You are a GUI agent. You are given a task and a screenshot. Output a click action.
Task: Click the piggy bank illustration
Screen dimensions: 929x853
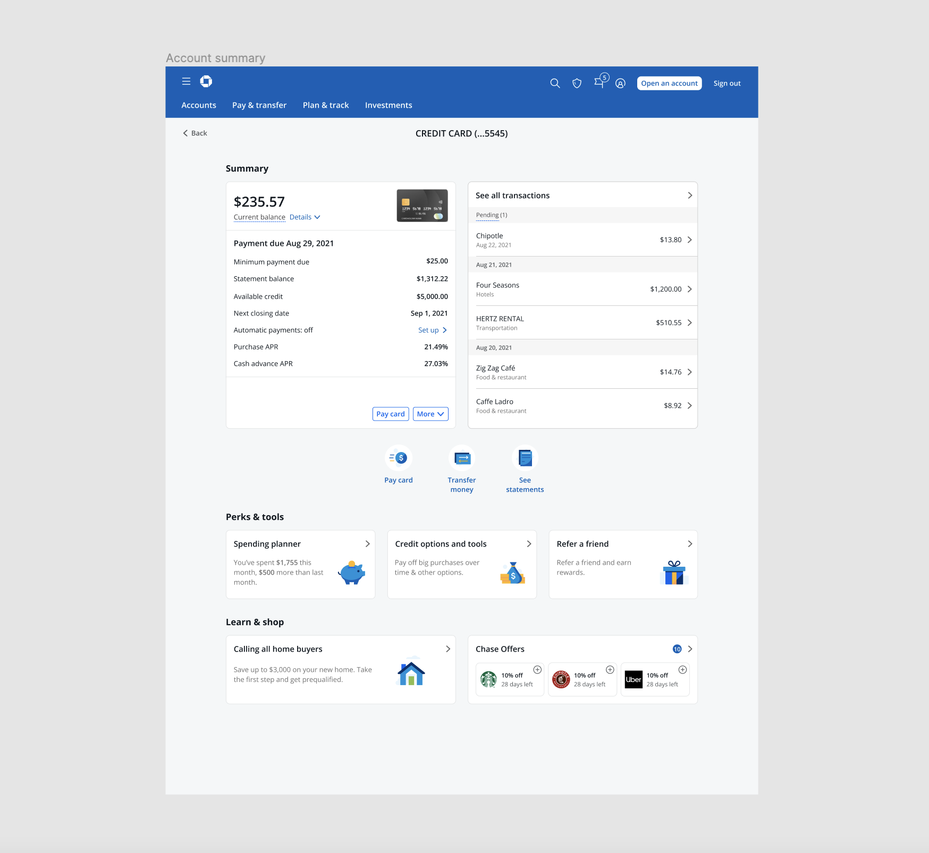tap(351, 573)
